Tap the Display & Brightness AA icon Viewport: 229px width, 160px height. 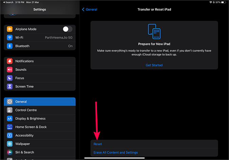click(x=9, y=119)
